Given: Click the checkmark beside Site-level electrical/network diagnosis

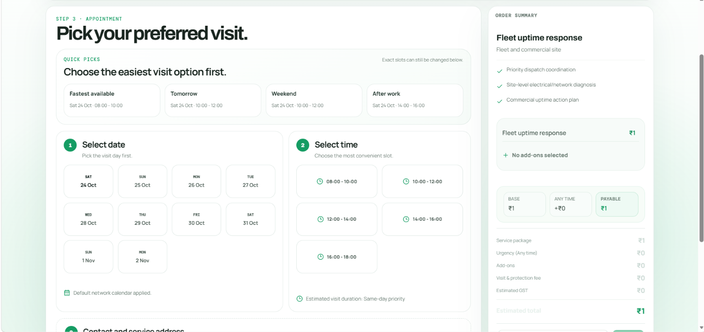Looking at the screenshot, I should (x=500, y=86).
